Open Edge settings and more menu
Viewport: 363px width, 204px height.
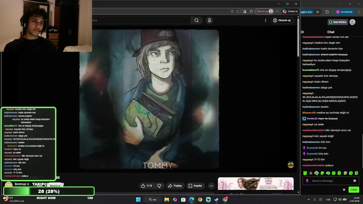[277, 11]
